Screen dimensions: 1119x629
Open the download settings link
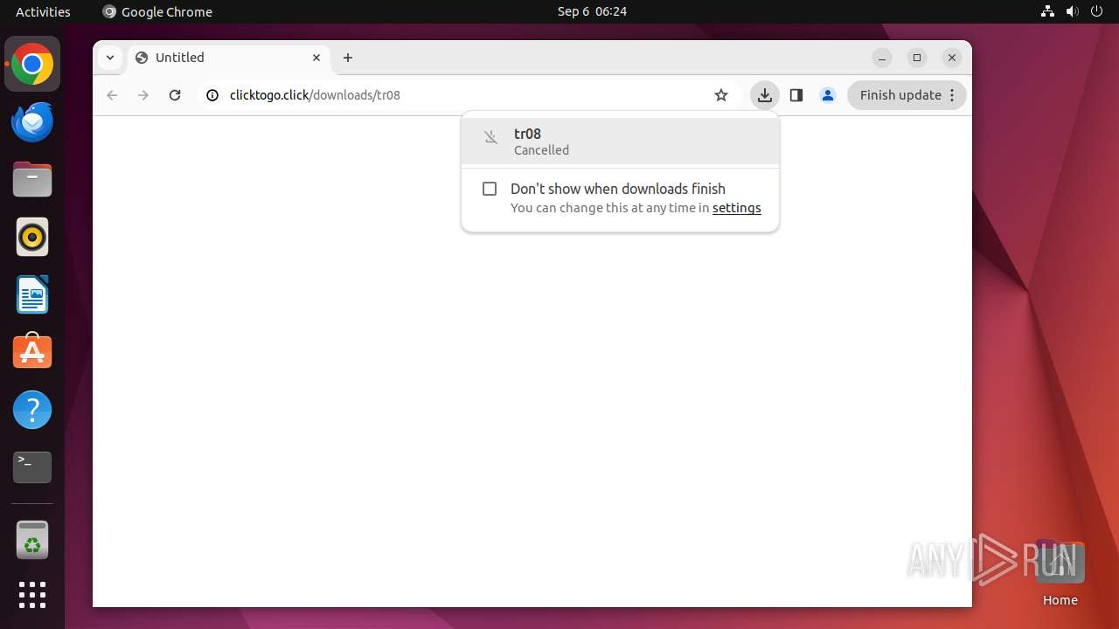pyautogui.click(x=737, y=208)
